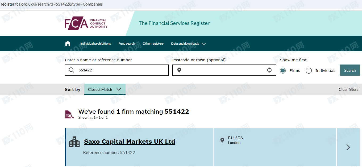
Task: Click the name or reference number field
Action: point(121,70)
